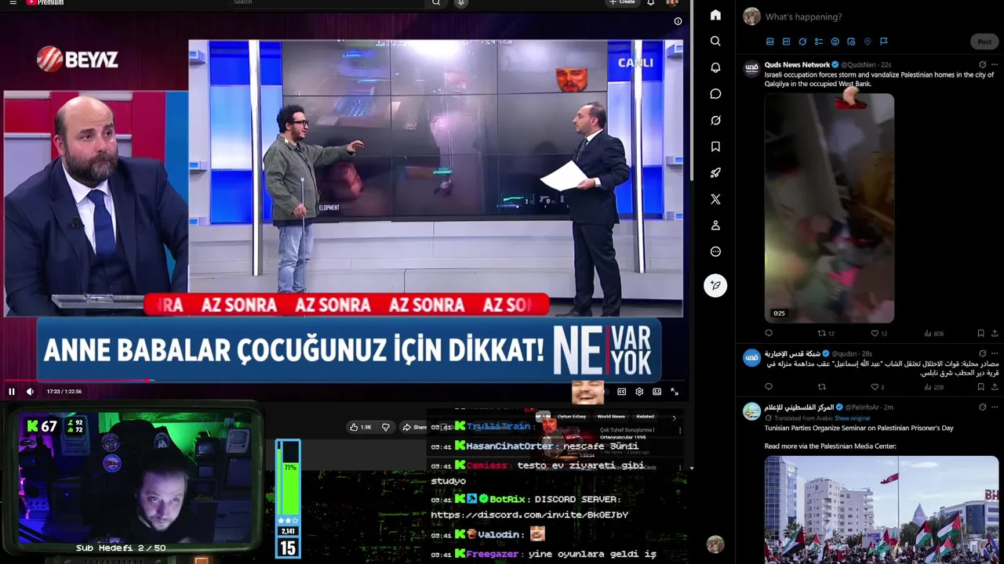Click YouTube Create button
Viewport: 1004px width, 564px height.
[x=623, y=2]
